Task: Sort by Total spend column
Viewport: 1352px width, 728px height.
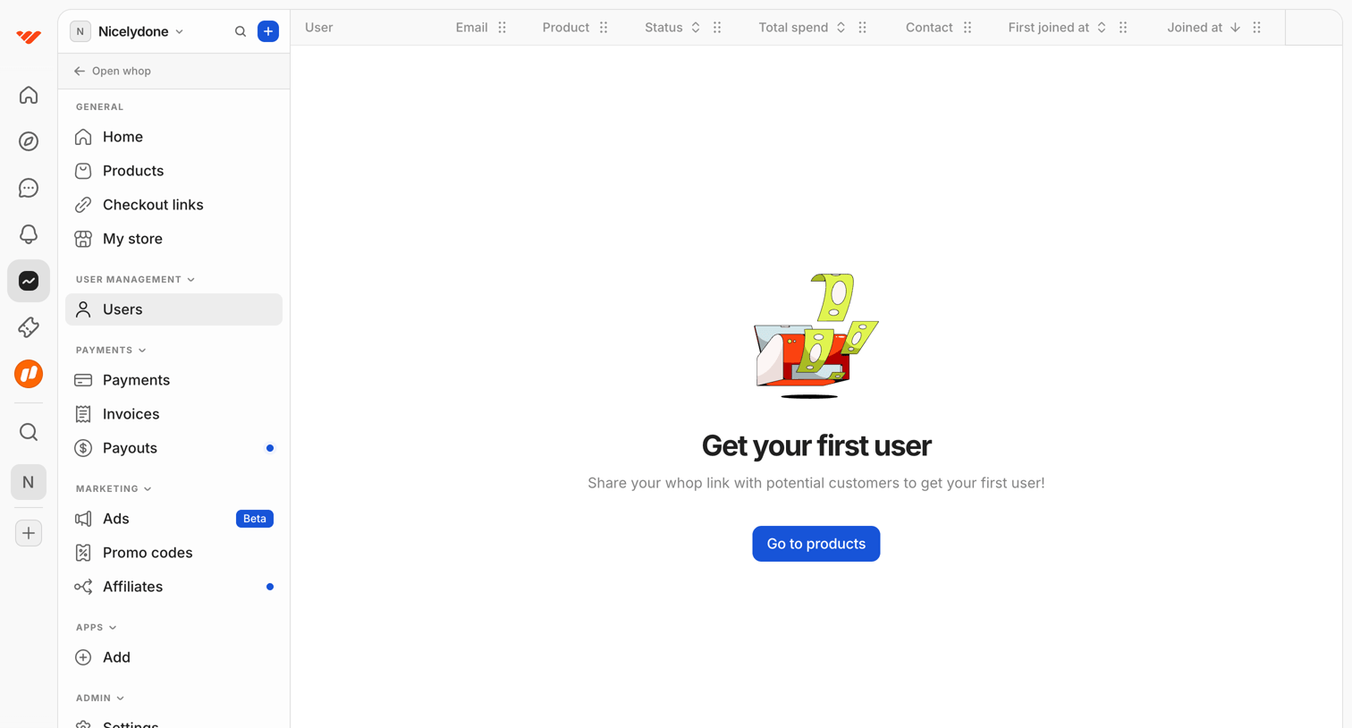Action: coord(841,28)
